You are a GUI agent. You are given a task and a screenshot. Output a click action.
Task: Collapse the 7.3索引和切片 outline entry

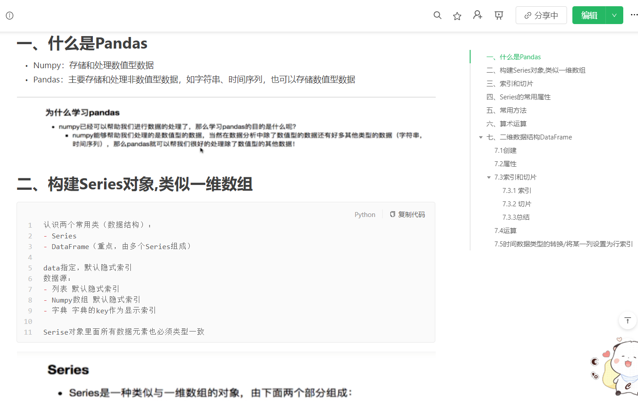488,177
